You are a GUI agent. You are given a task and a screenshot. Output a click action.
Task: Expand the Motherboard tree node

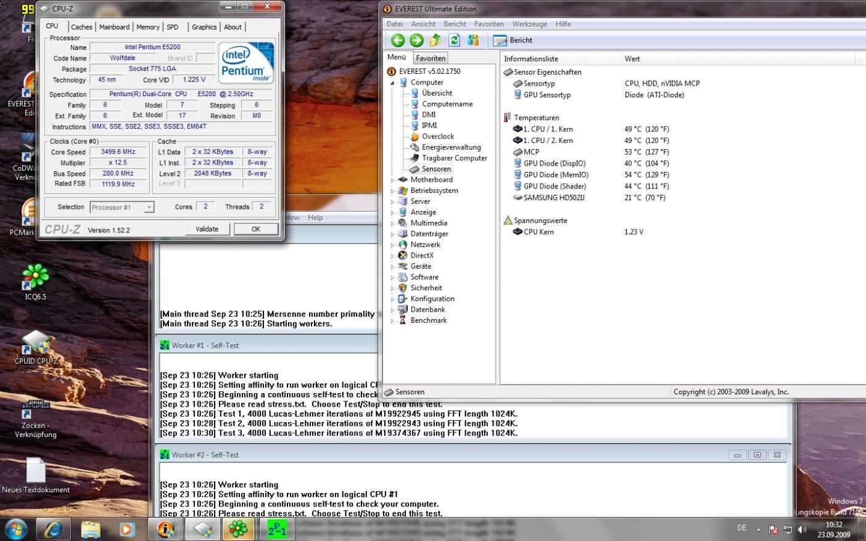(392, 180)
